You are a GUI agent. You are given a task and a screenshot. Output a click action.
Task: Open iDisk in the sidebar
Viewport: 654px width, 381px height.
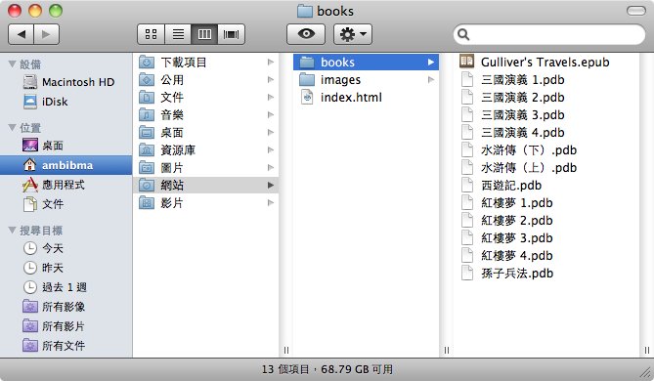[x=65, y=102]
